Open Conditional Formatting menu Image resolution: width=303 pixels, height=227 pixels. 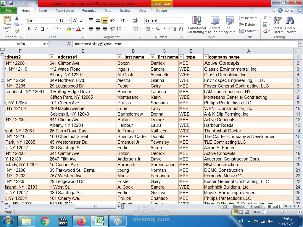tap(197, 25)
